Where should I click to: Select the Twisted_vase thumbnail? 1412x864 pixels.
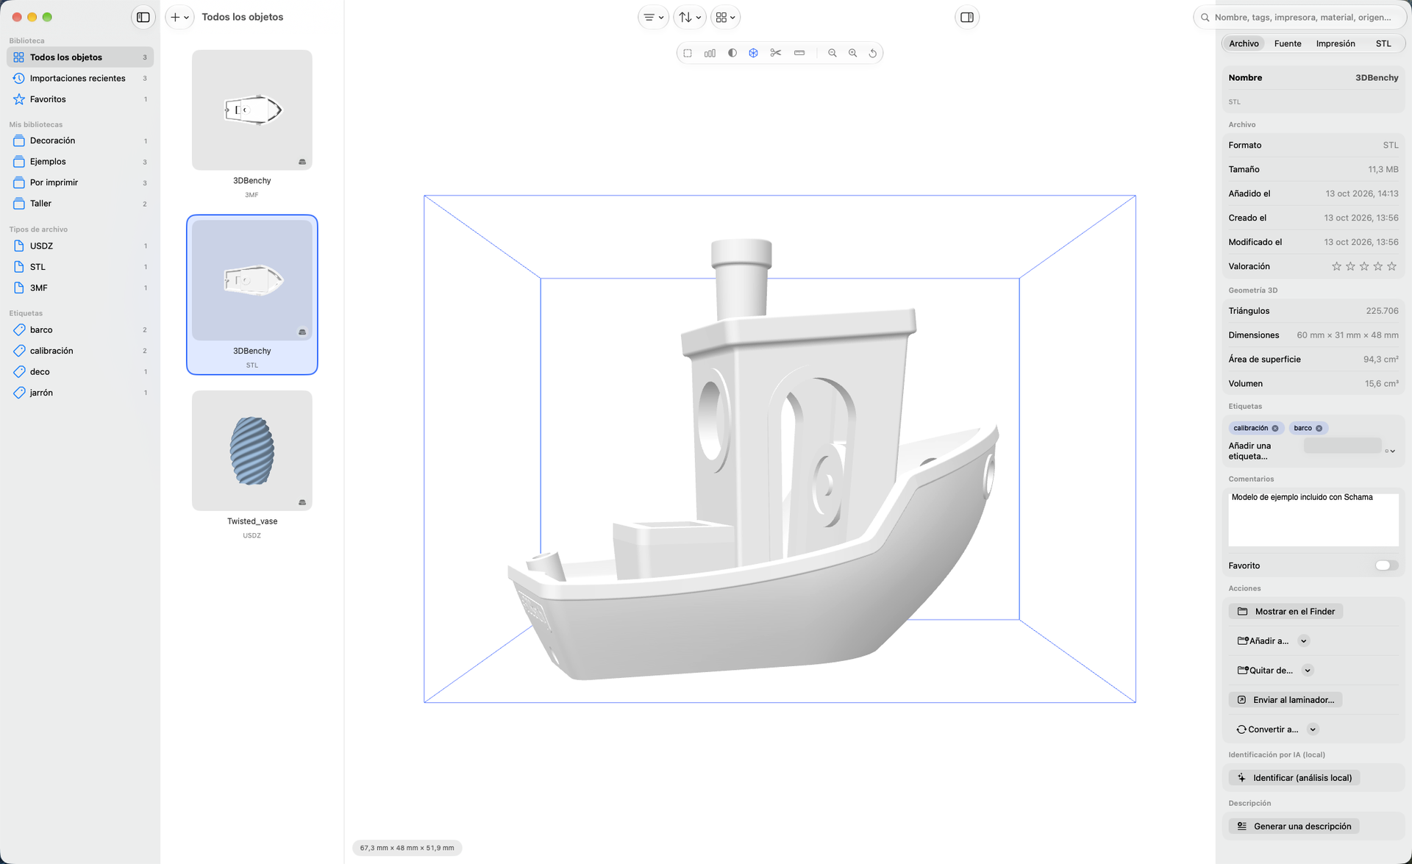click(x=252, y=451)
